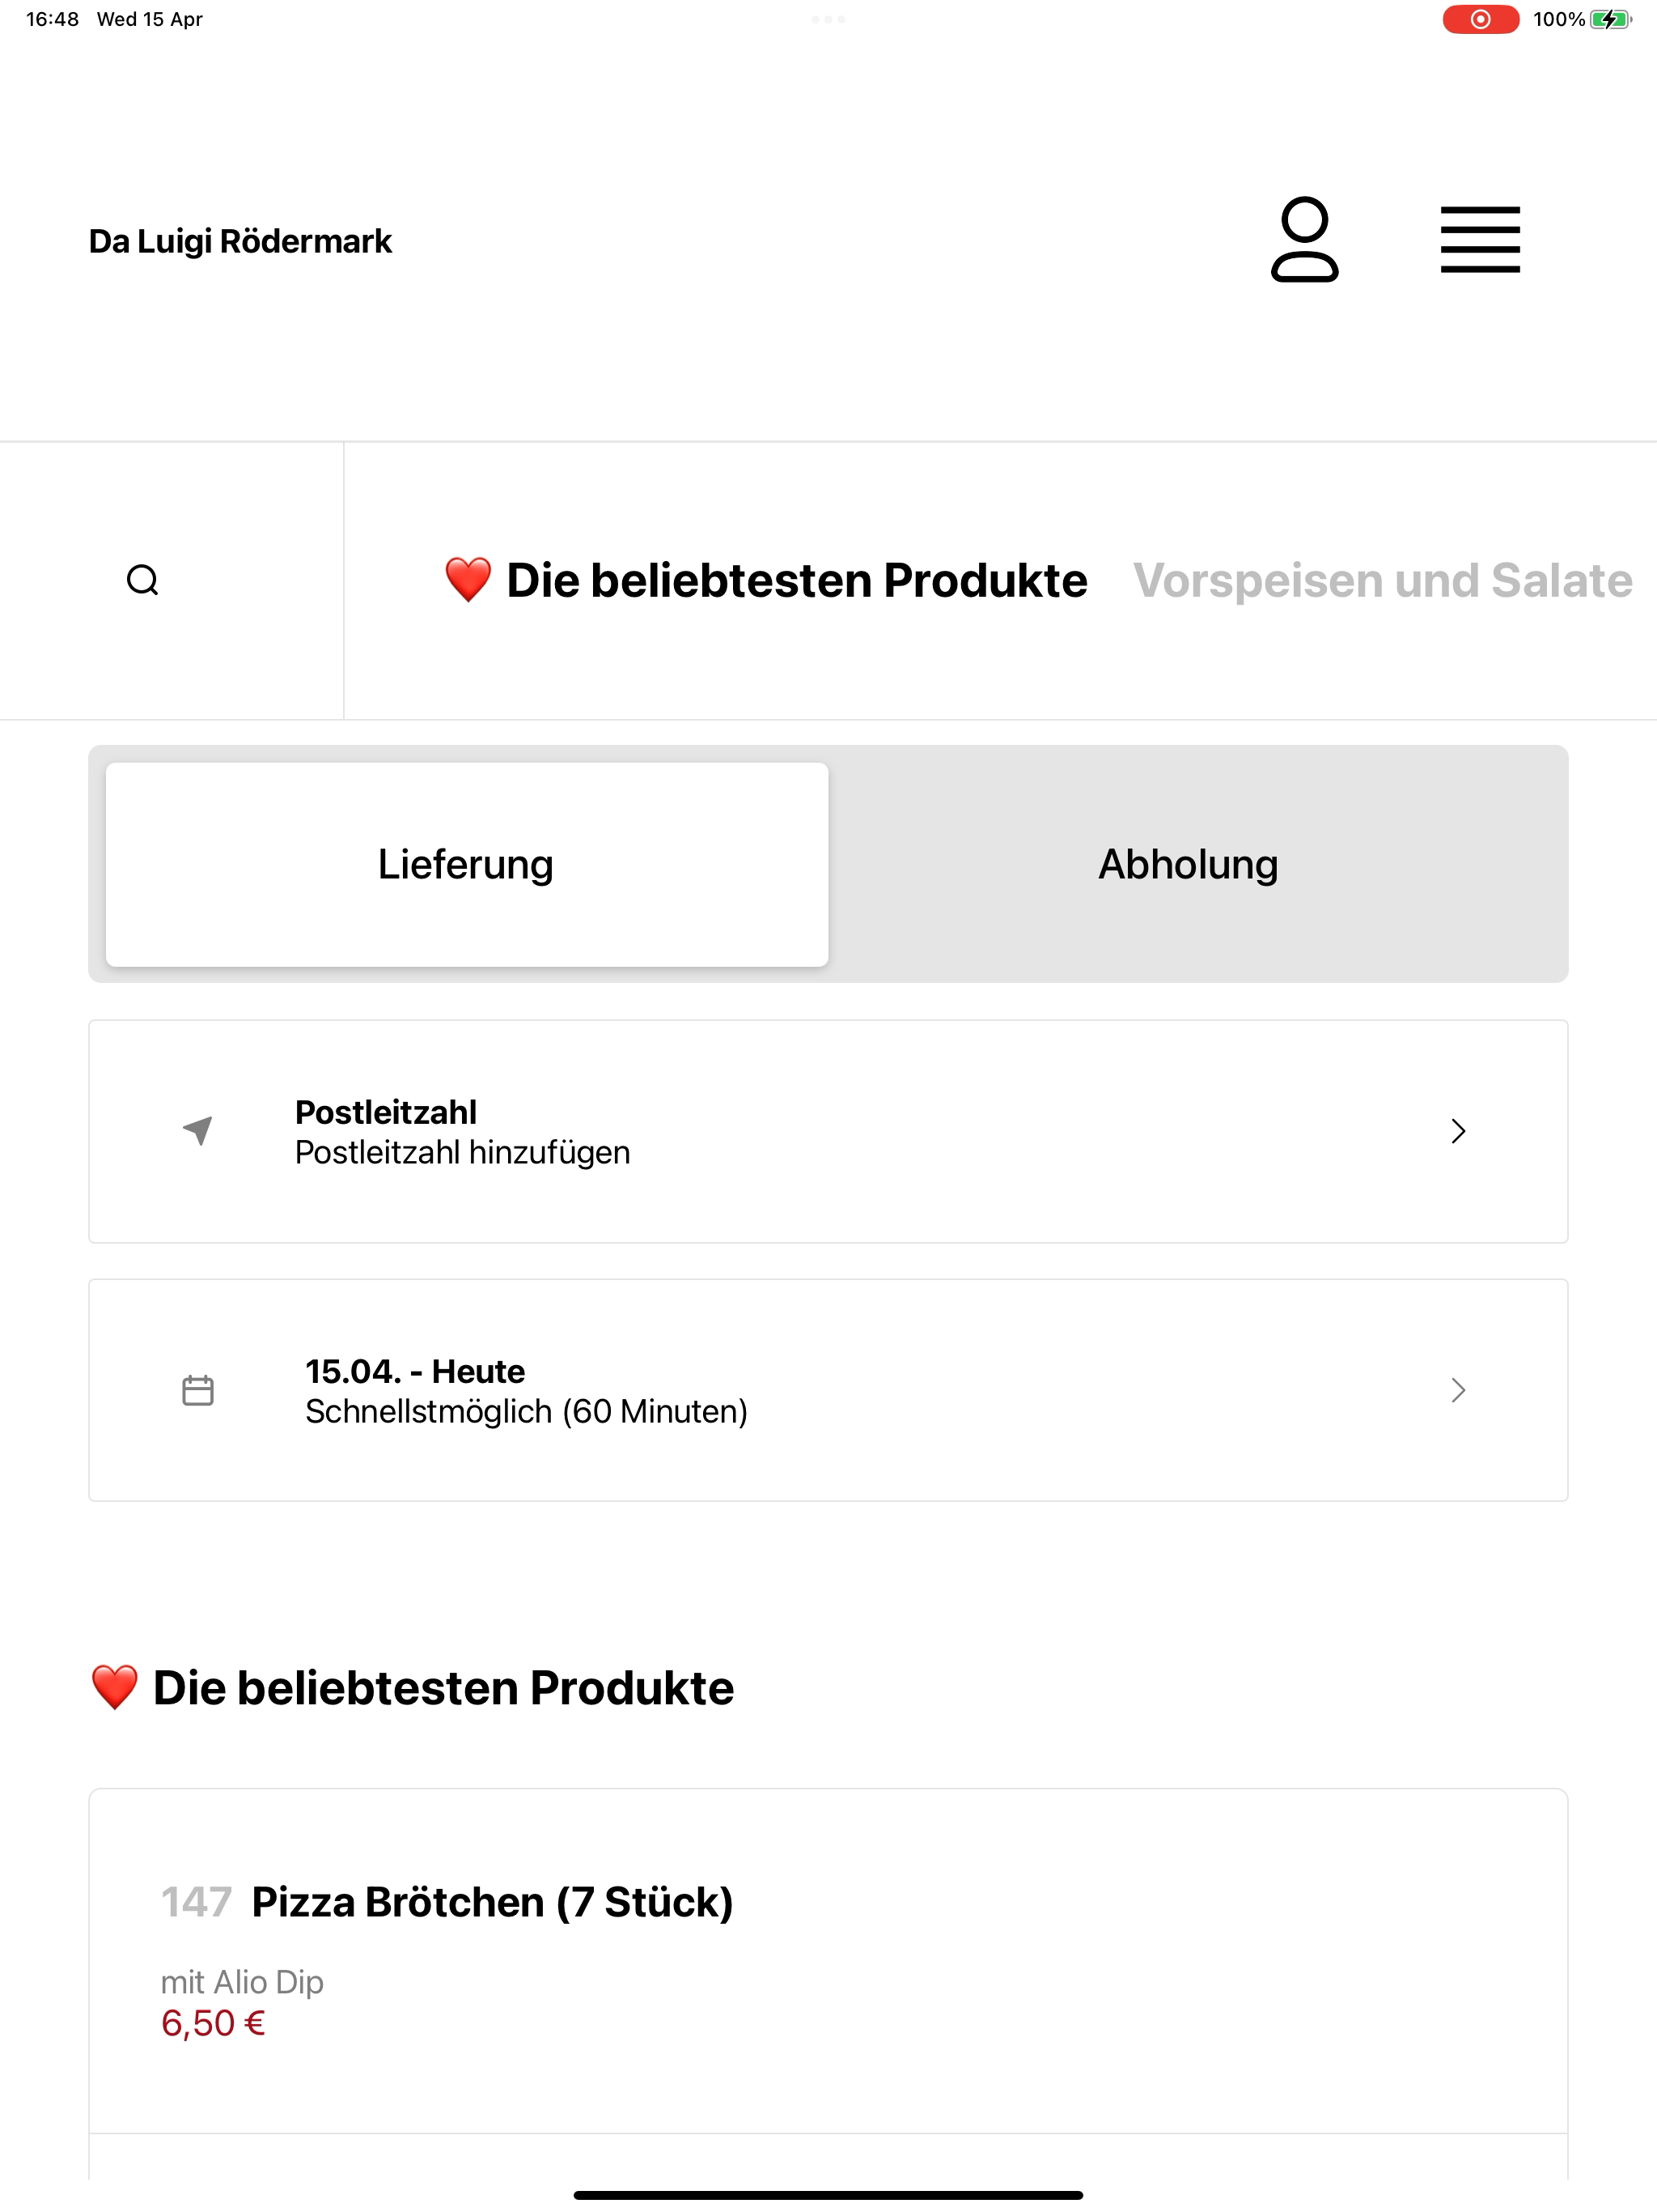Tap the screen recording indicator in status bar
Image resolution: width=1657 pixels, height=2212 pixels.
coord(1480,19)
